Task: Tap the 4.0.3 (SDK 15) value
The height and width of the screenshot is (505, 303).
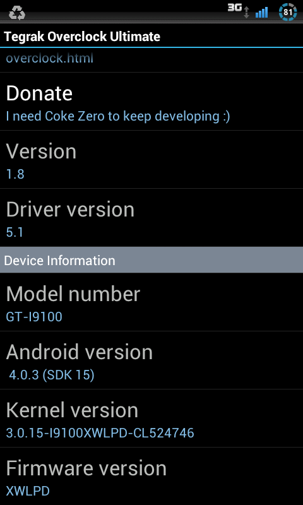Action: [x=52, y=375]
